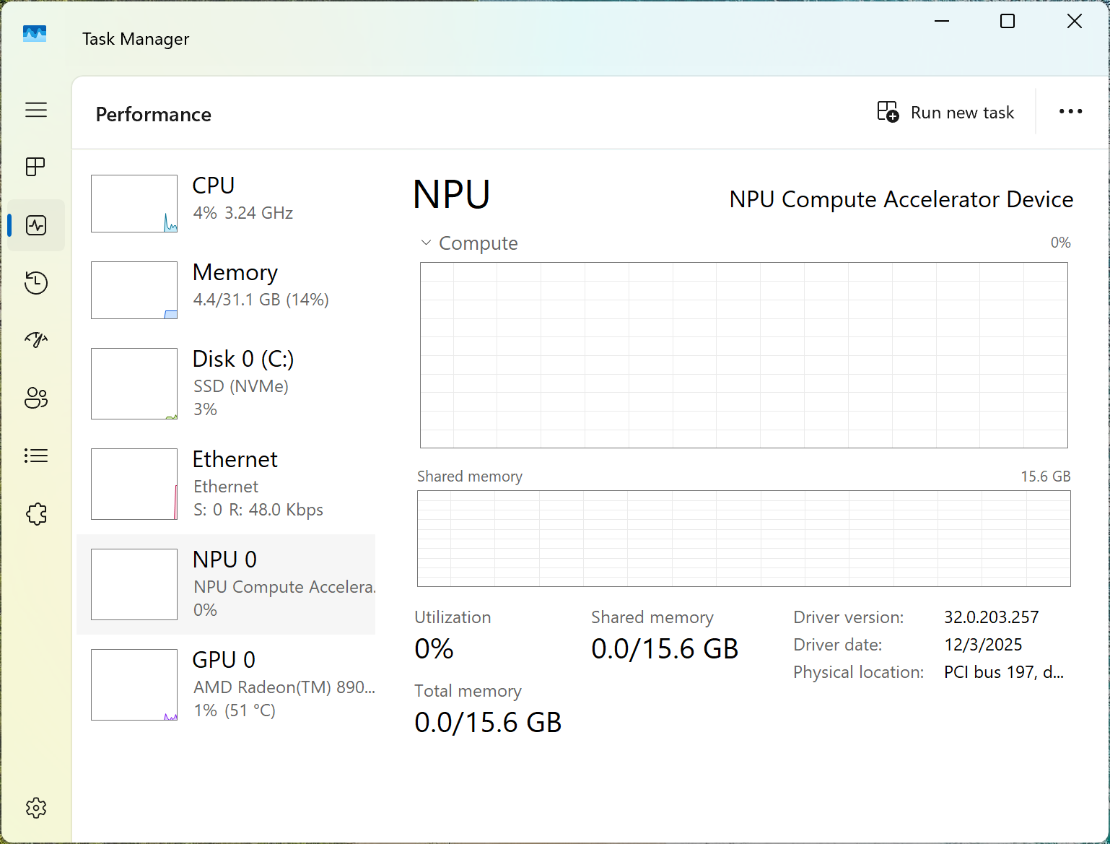Image resolution: width=1110 pixels, height=844 pixels.
Task: Switch to the Users page
Action: (x=36, y=398)
